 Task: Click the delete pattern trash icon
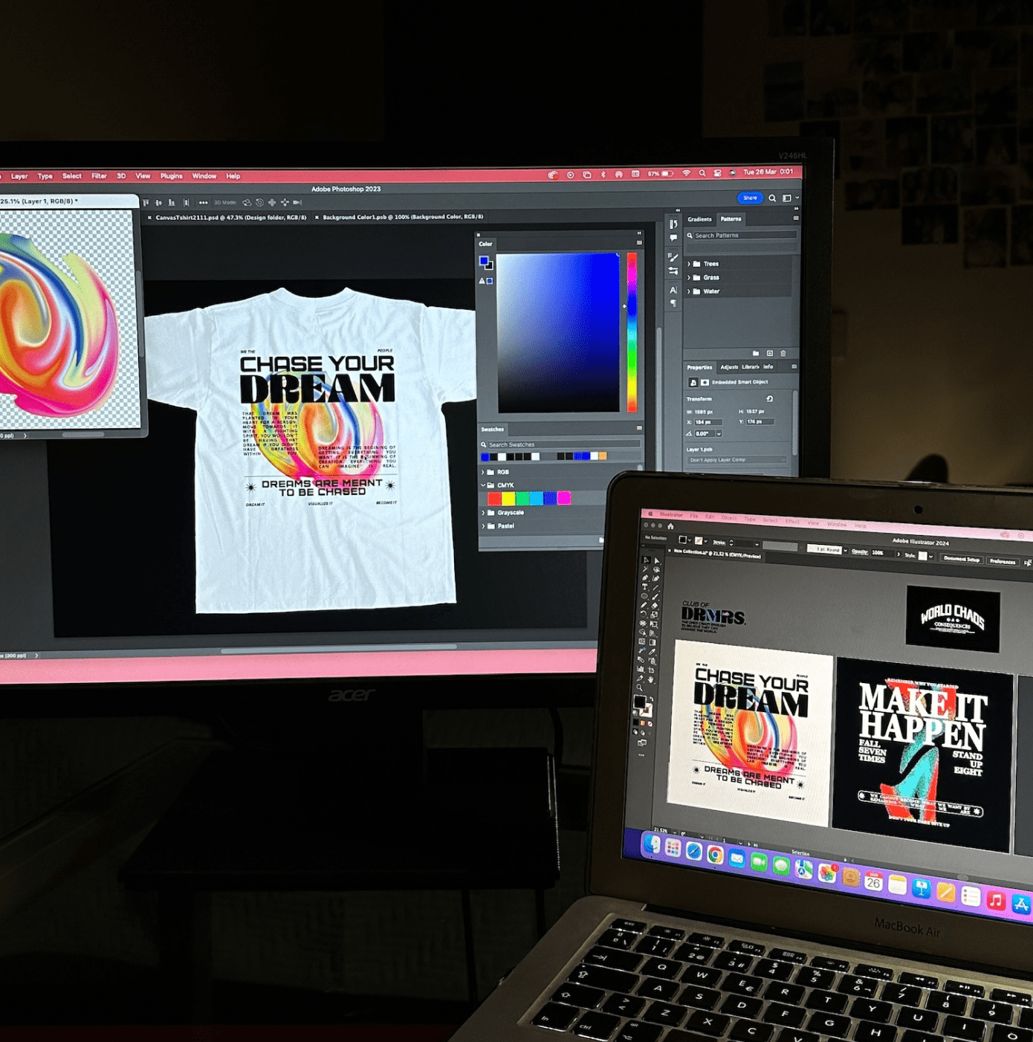click(783, 353)
